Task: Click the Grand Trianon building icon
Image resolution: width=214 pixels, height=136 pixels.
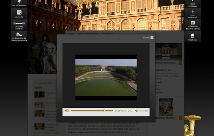Action: (19, 23)
